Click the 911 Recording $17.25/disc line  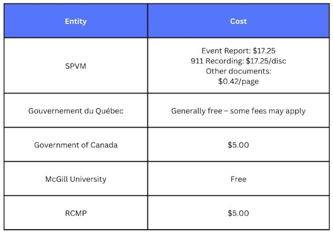[x=239, y=61]
